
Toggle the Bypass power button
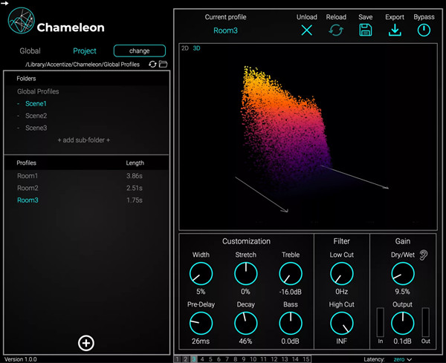(x=424, y=30)
